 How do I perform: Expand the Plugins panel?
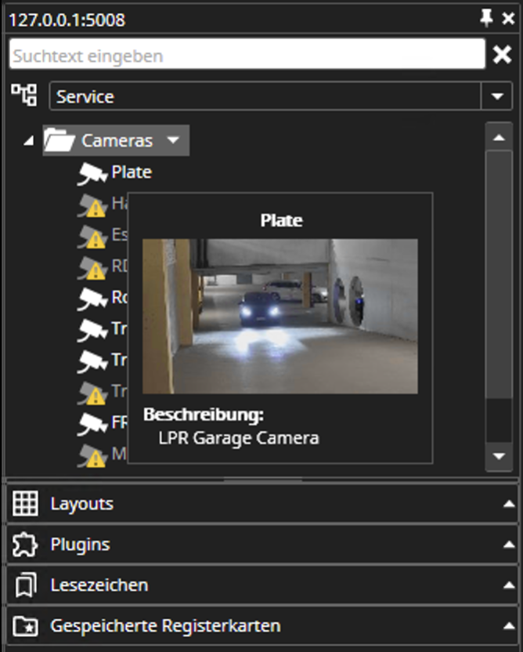tap(510, 544)
